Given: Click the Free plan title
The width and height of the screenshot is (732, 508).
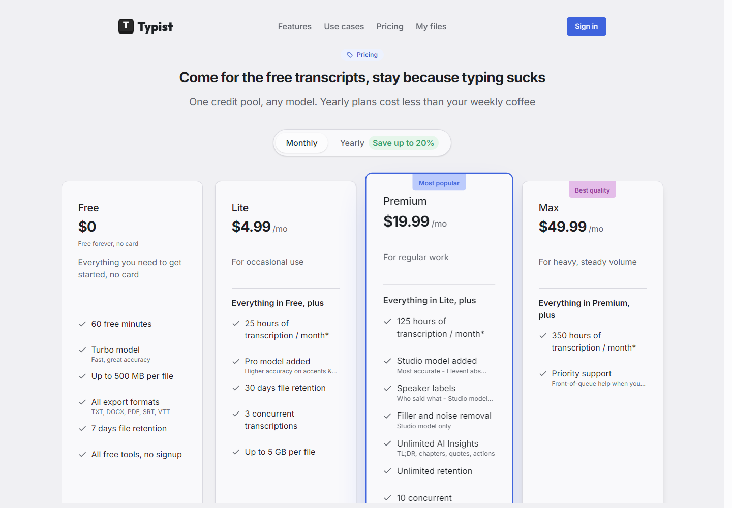Looking at the screenshot, I should [x=88, y=208].
